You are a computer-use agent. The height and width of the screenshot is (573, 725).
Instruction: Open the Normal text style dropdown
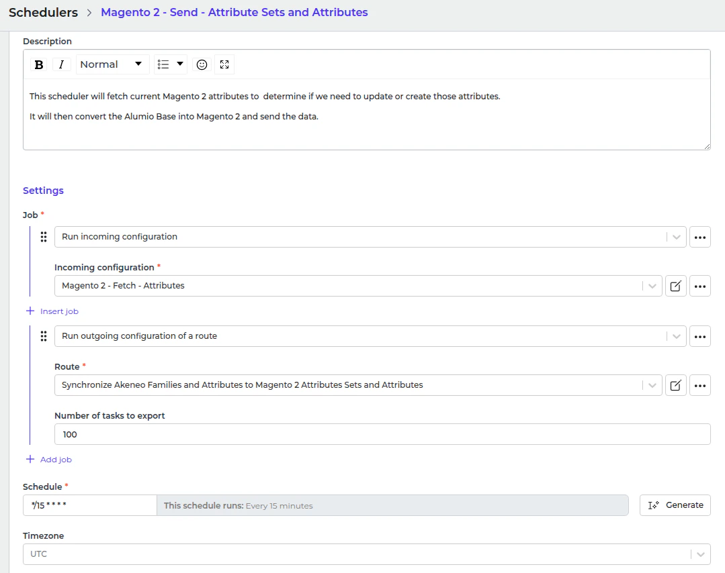(112, 64)
